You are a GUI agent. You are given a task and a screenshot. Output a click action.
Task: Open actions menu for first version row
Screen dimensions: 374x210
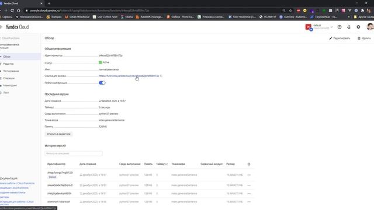249,175
